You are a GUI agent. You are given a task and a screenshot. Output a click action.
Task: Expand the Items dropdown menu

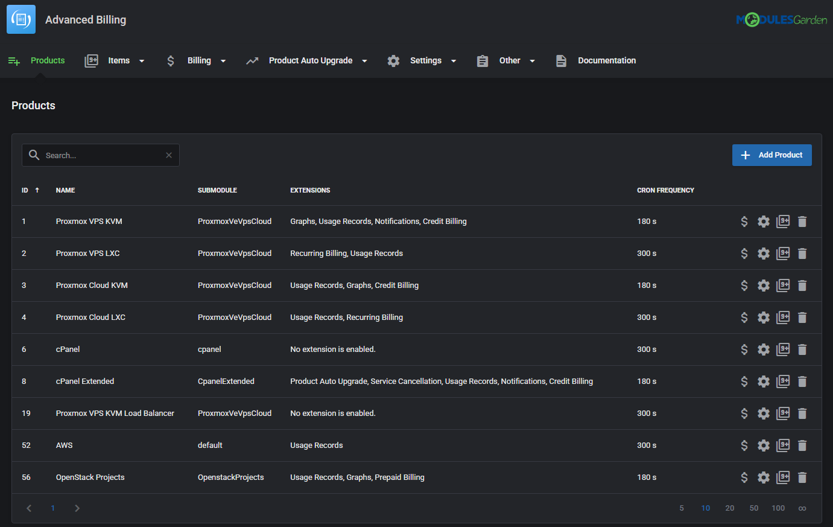point(115,60)
